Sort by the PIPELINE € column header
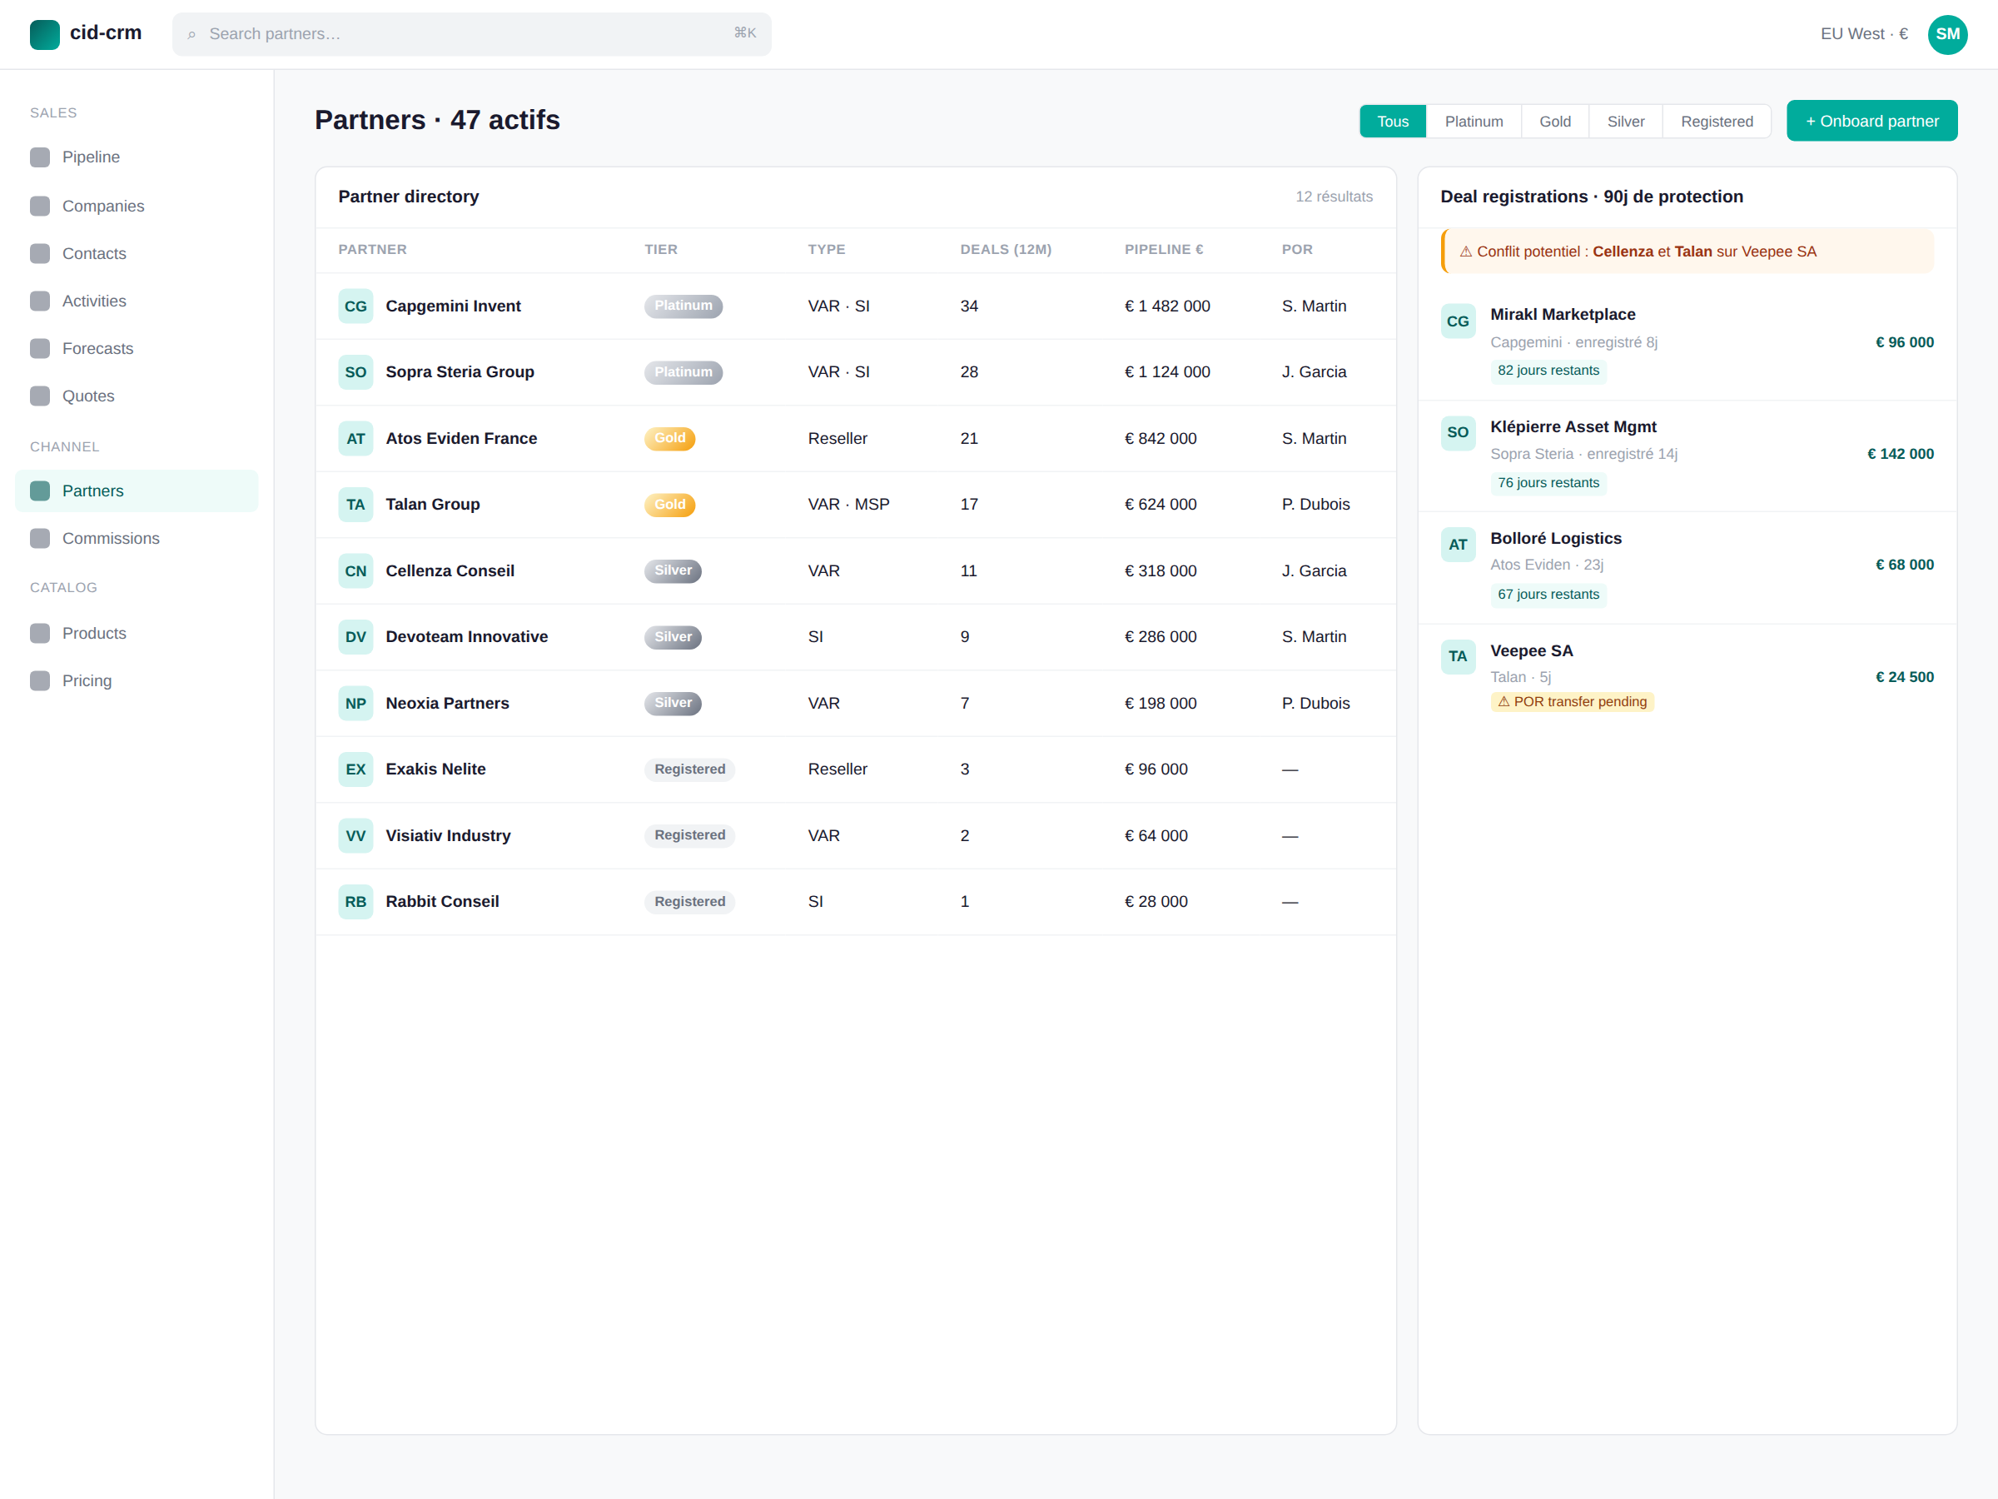Image resolution: width=1998 pixels, height=1499 pixels. click(1163, 249)
